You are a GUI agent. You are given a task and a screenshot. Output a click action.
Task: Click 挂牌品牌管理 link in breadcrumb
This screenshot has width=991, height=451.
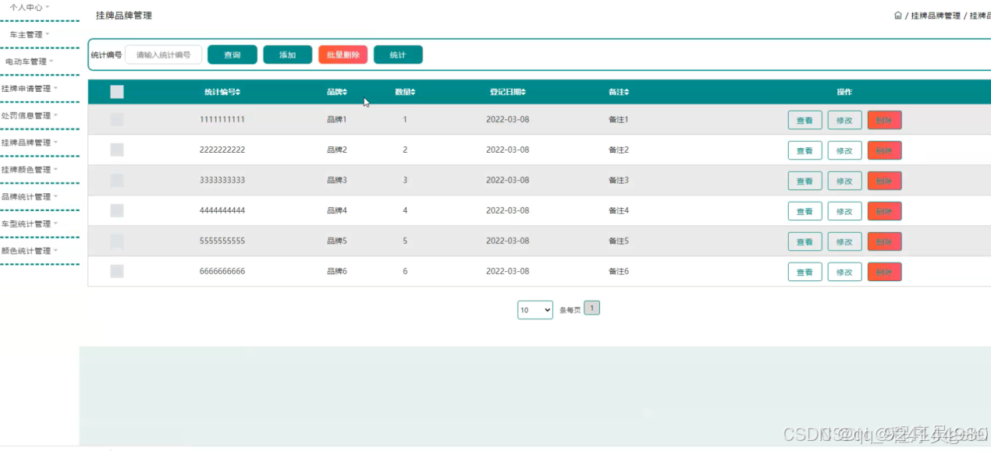936,16
